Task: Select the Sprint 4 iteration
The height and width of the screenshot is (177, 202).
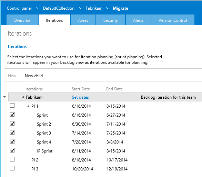Action: 44,142
